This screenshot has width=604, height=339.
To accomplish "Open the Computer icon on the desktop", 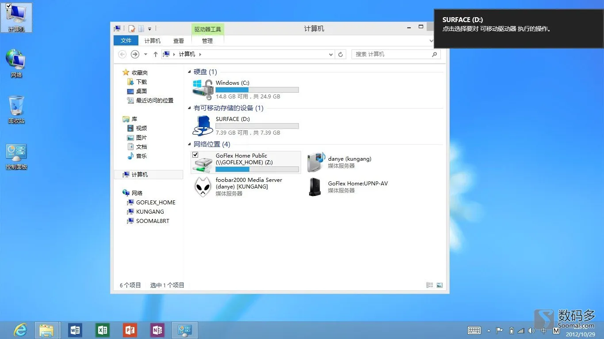I will point(16,18).
